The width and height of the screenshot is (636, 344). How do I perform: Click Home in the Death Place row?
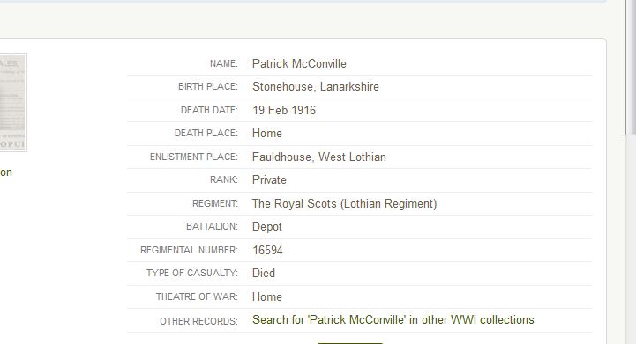[267, 134]
